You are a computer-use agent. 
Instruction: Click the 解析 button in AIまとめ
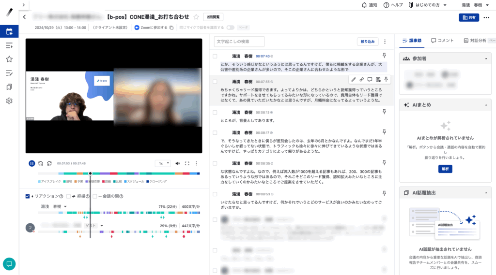point(445,169)
